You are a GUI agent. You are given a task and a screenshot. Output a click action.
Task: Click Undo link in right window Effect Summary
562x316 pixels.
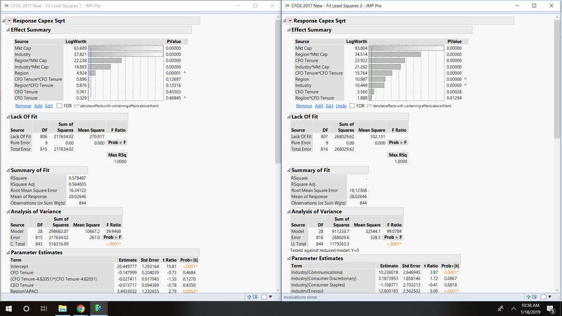click(x=341, y=106)
